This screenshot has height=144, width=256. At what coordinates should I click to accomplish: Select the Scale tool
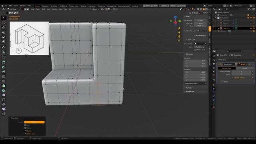pos(4,37)
